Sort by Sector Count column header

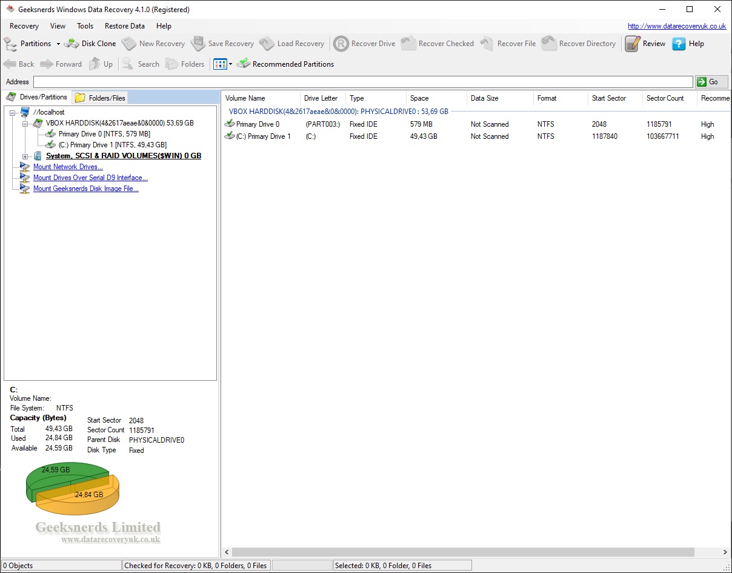[x=670, y=98]
